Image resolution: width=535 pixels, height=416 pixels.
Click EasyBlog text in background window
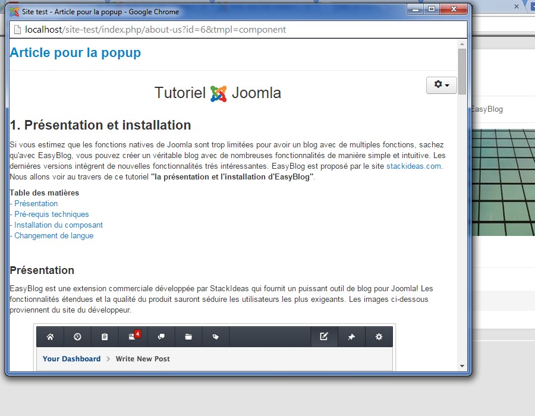tap(487, 109)
